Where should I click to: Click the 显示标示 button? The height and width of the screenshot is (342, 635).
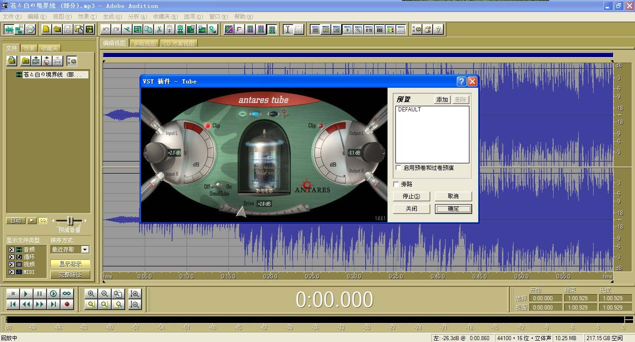pos(70,264)
